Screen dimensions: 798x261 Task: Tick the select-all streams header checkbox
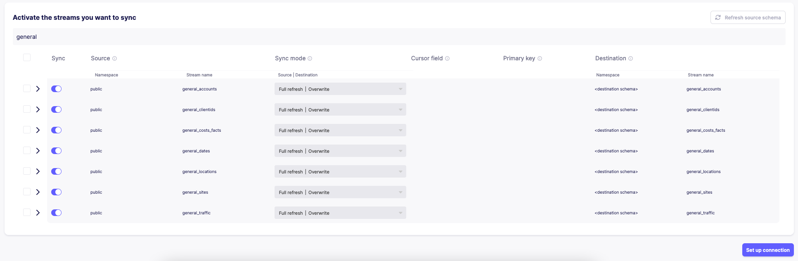27,57
